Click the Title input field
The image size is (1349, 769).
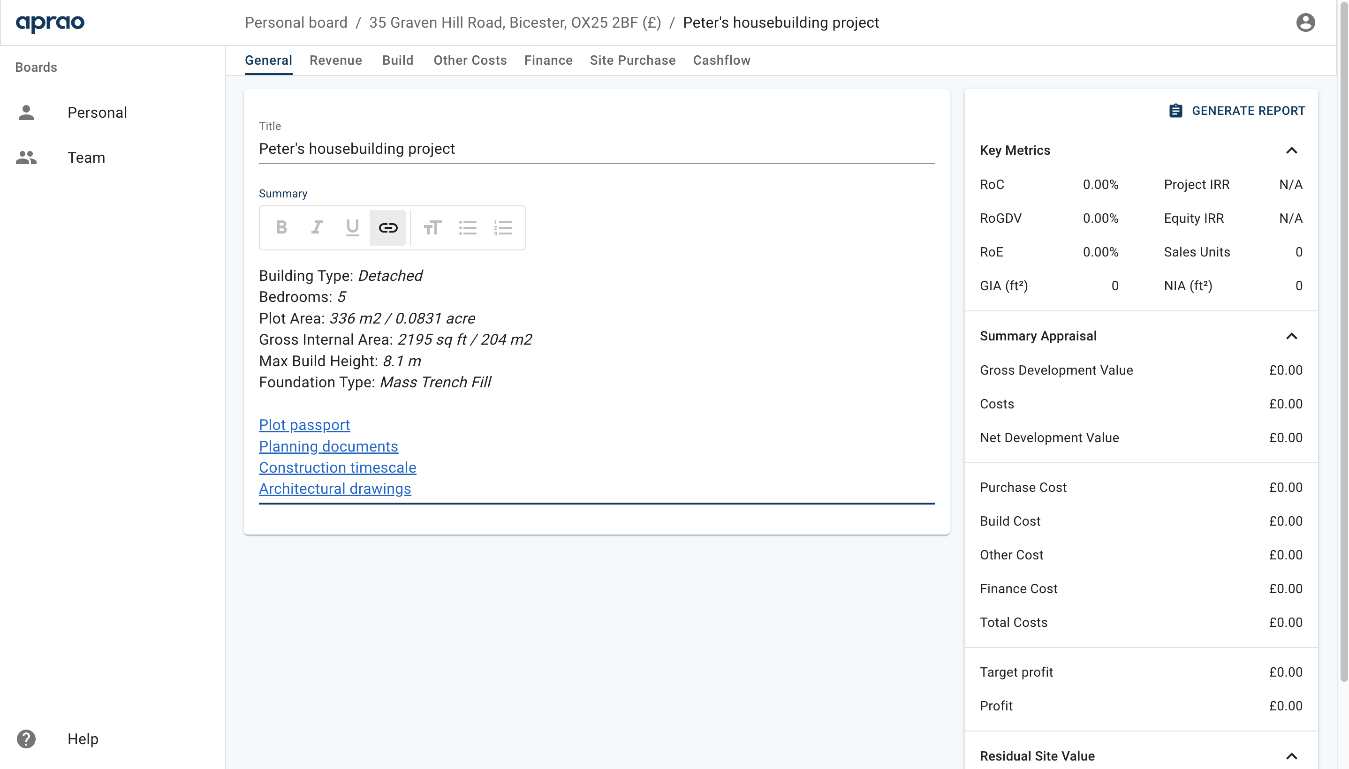[596, 149]
